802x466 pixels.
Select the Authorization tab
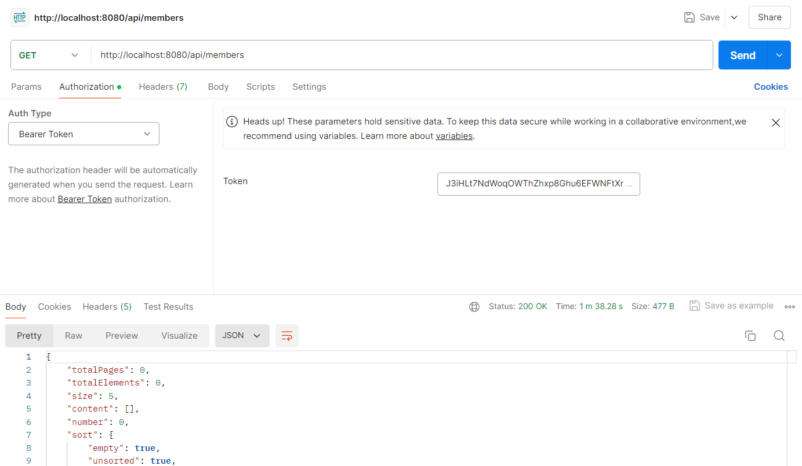click(x=90, y=87)
